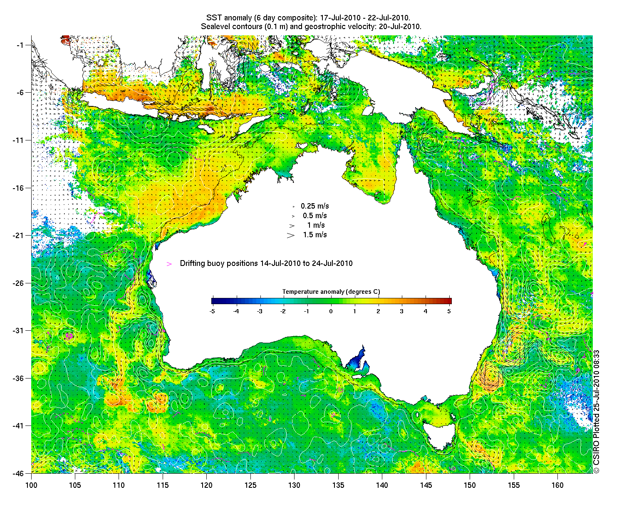Click the Temperature anomaly (degrees C) label
This screenshot has height=509, width=624.
pos(331,292)
